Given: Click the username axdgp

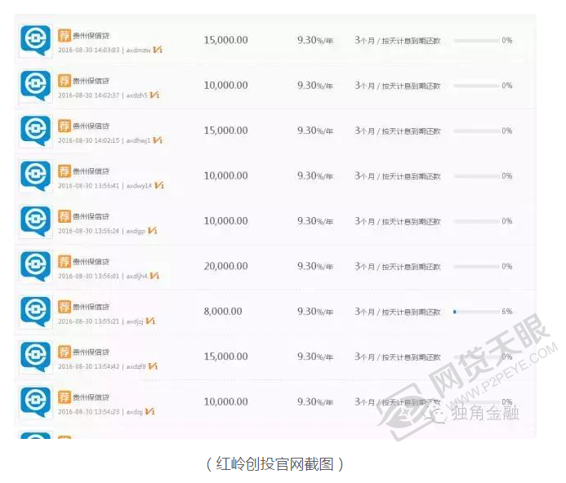Looking at the screenshot, I should [136, 231].
